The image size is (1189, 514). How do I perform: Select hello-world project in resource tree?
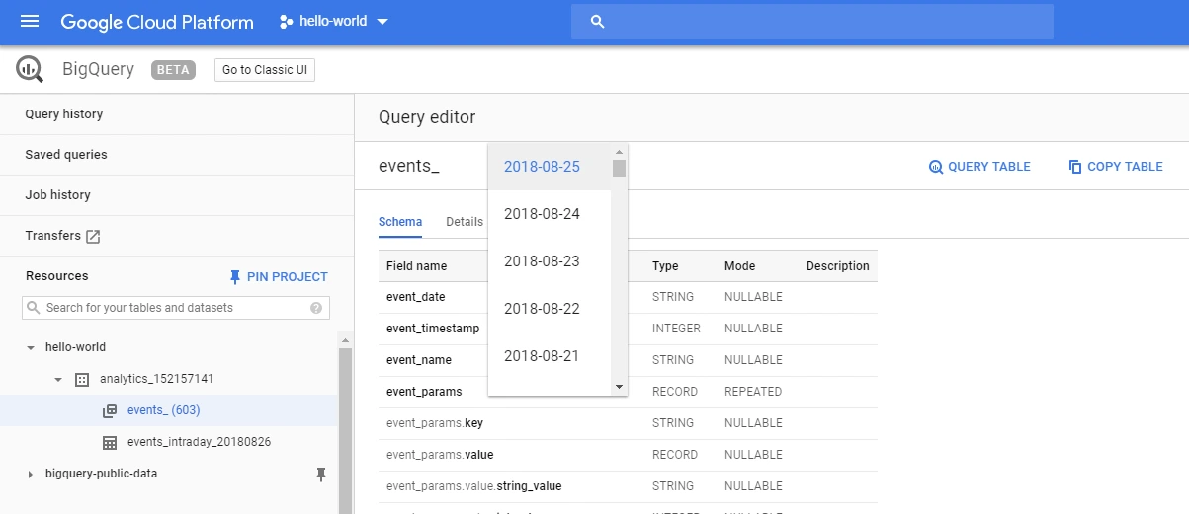point(75,347)
